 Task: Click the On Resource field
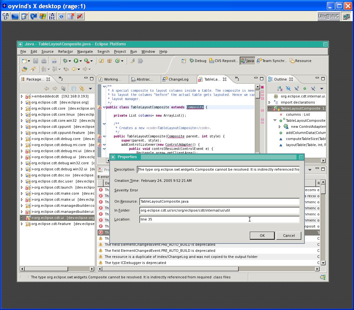click(x=219, y=201)
